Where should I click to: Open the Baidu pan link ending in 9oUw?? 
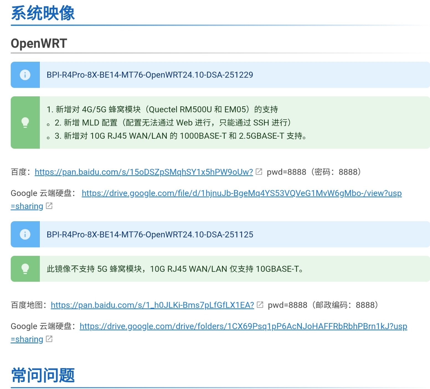tap(144, 172)
